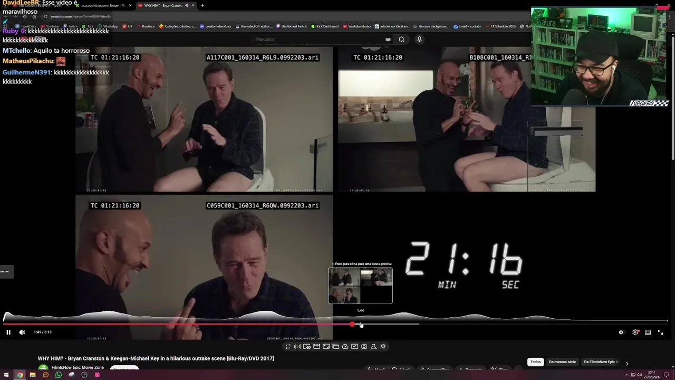Mute tab via speaker icon on WHY HIM? tab
The image size is (675, 380).
coord(186,5)
